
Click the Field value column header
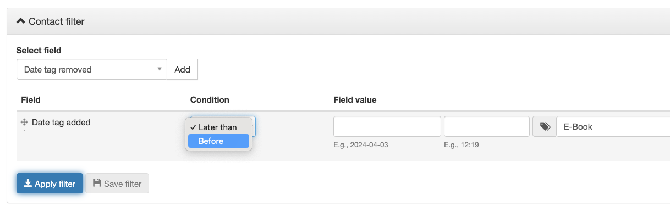click(355, 100)
